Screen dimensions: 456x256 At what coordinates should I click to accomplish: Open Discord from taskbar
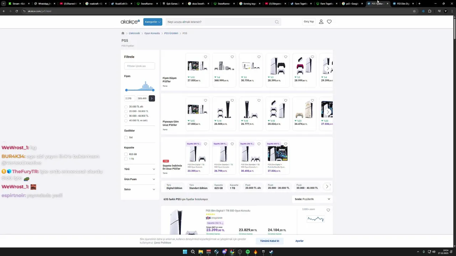224,252
